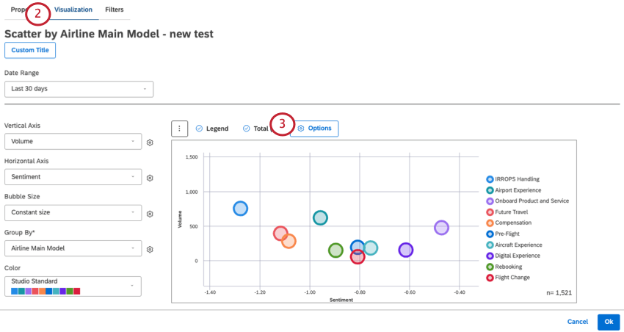The height and width of the screenshot is (332, 624).
Task: Open Group By settings gear
Action: coord(150,249)
